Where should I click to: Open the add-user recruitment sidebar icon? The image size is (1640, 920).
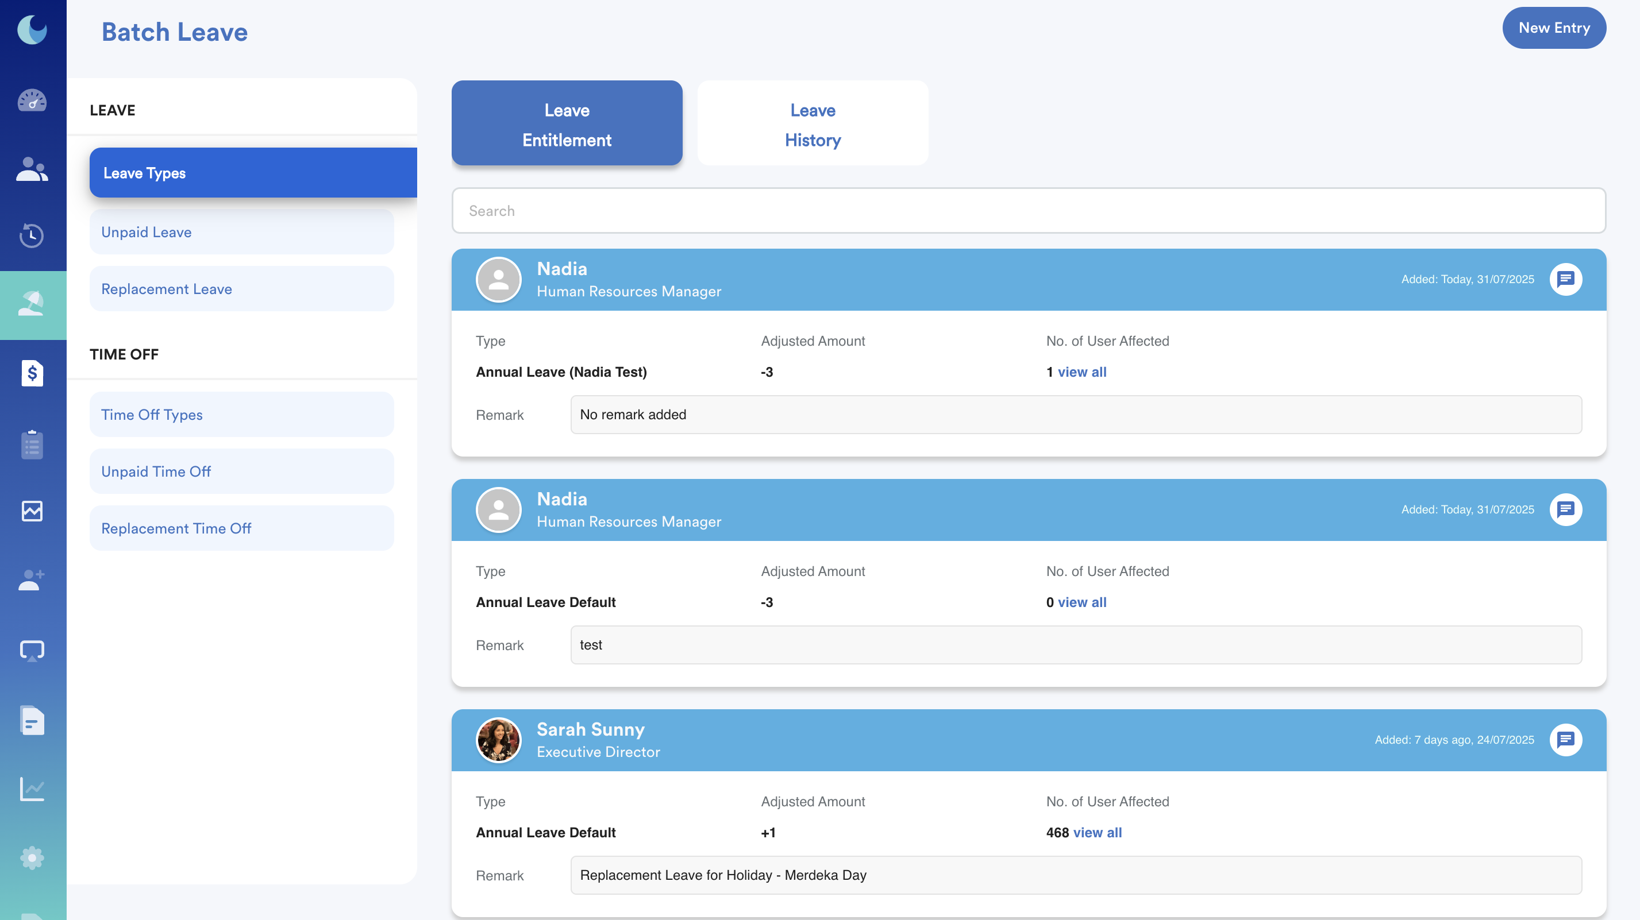(32, 580)
